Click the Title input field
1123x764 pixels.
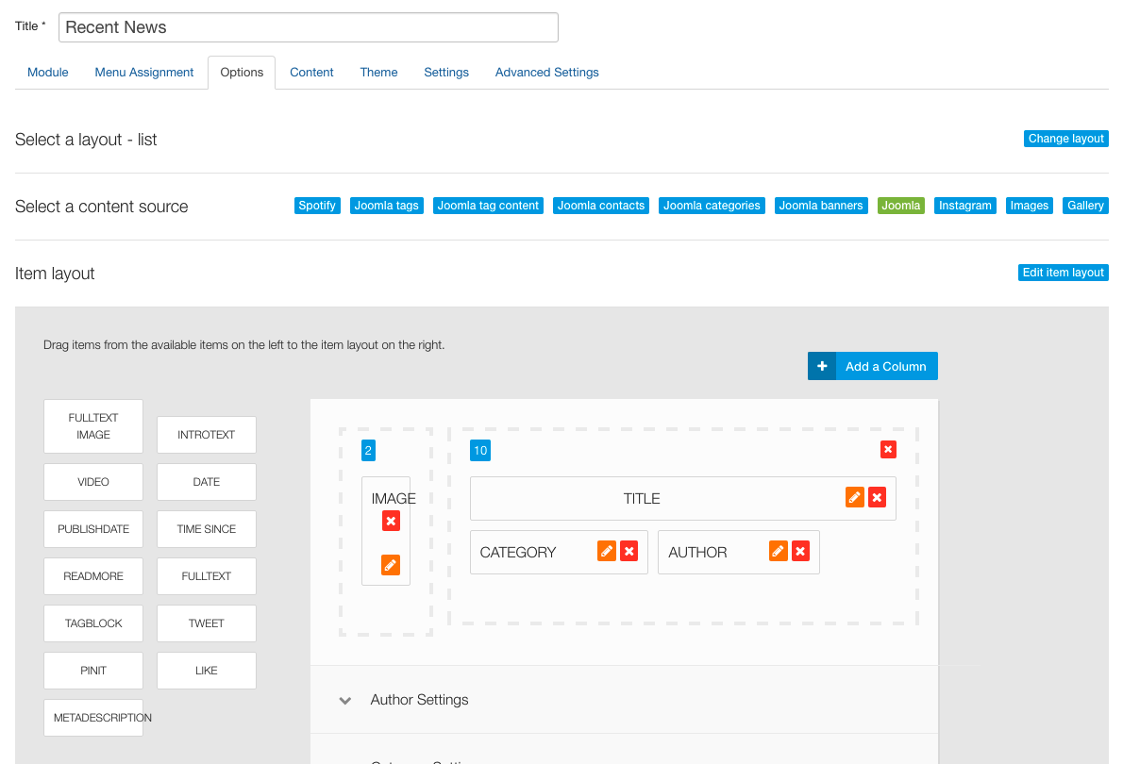tap(308, 27)
